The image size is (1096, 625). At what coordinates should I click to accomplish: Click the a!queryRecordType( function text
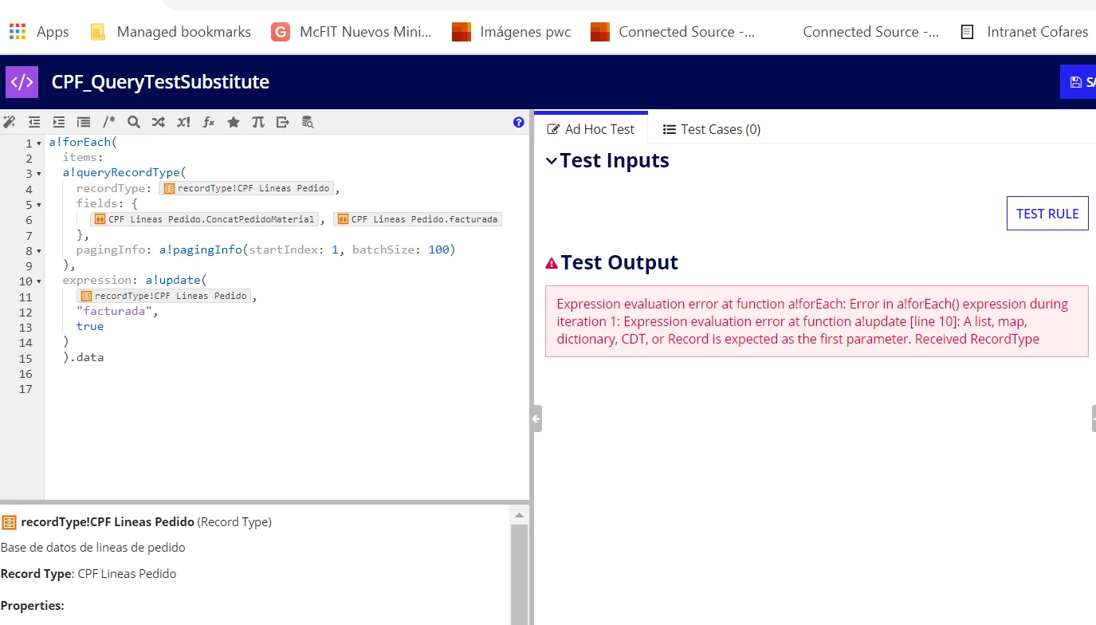click(x=124, y=173)
